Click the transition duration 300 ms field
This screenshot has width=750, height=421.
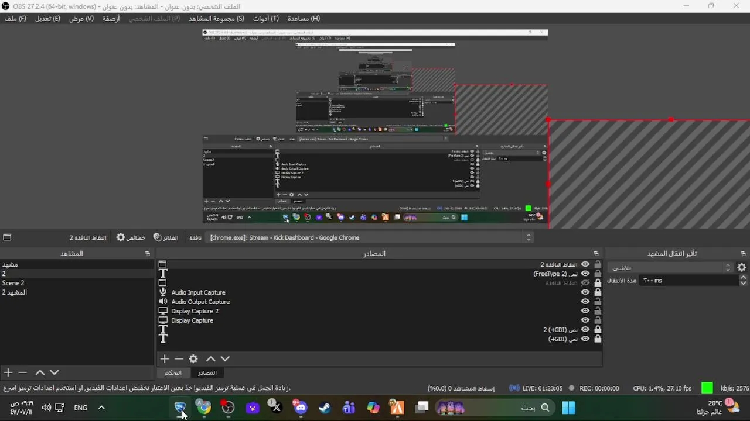(688, 281)
